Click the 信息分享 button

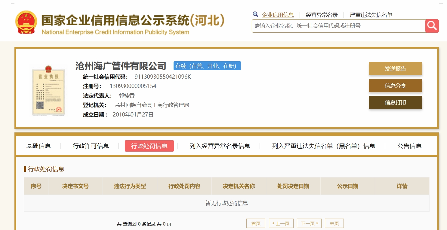(x=395, y=86)
